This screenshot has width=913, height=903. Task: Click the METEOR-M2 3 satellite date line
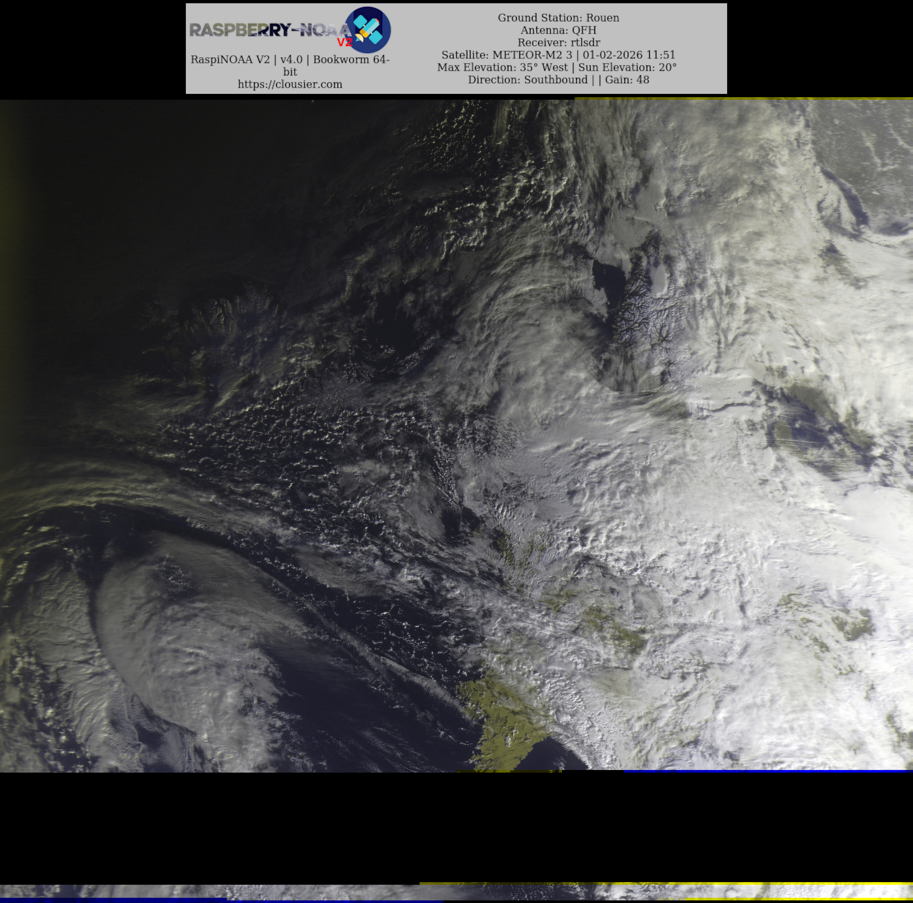(558, 55)
